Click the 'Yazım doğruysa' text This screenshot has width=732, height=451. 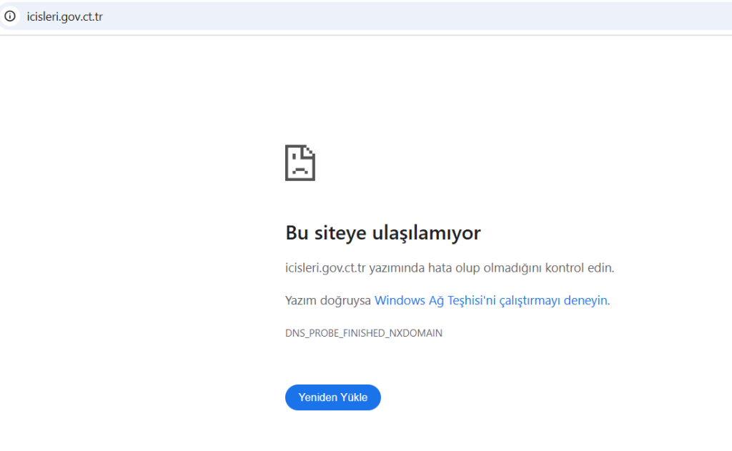(327, 301)
